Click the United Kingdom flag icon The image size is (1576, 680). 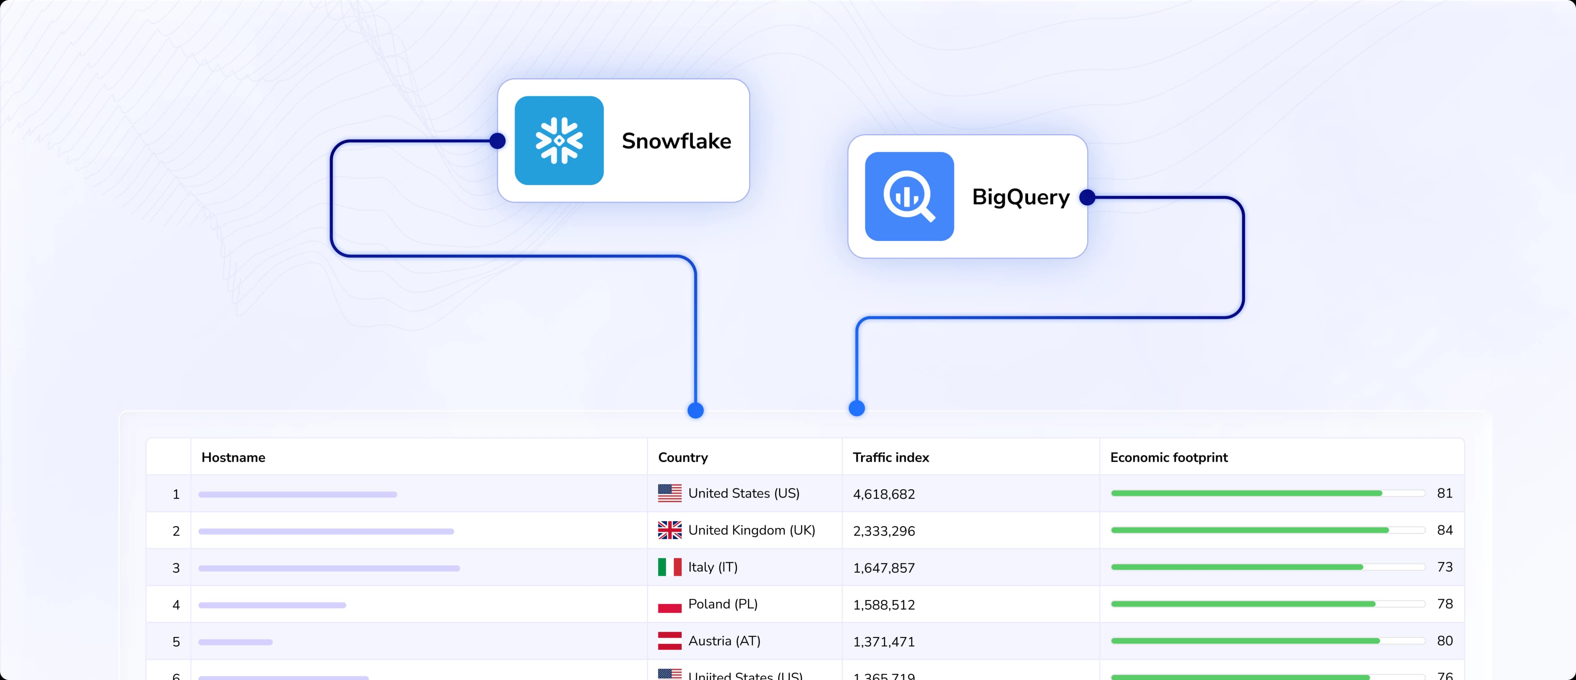(669, 530)
